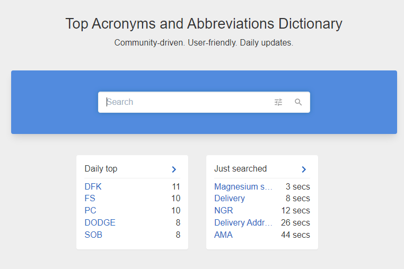Click the DFK count of 11
This screenshot has width=404, height=269.
[176, 186]
